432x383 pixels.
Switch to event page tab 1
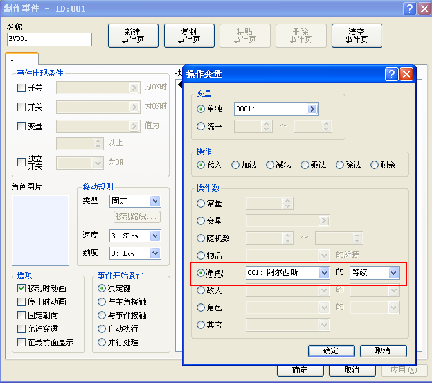pos(21,58)
